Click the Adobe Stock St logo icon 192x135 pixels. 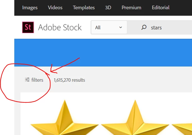pyautogui.click(x=28, y=27)
